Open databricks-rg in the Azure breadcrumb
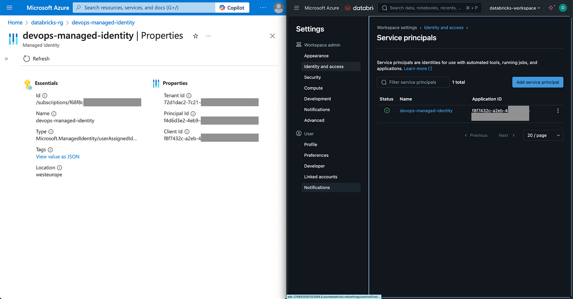This screenshot has width=573, height=299. [x=47, y=22]
